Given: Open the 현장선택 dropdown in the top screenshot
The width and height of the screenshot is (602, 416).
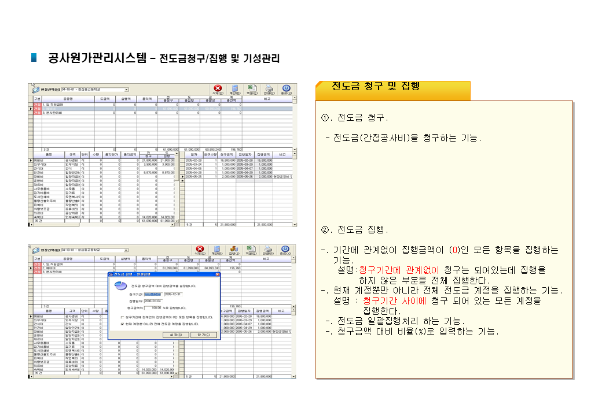Looking at the screenshot, I should (126, 90).
